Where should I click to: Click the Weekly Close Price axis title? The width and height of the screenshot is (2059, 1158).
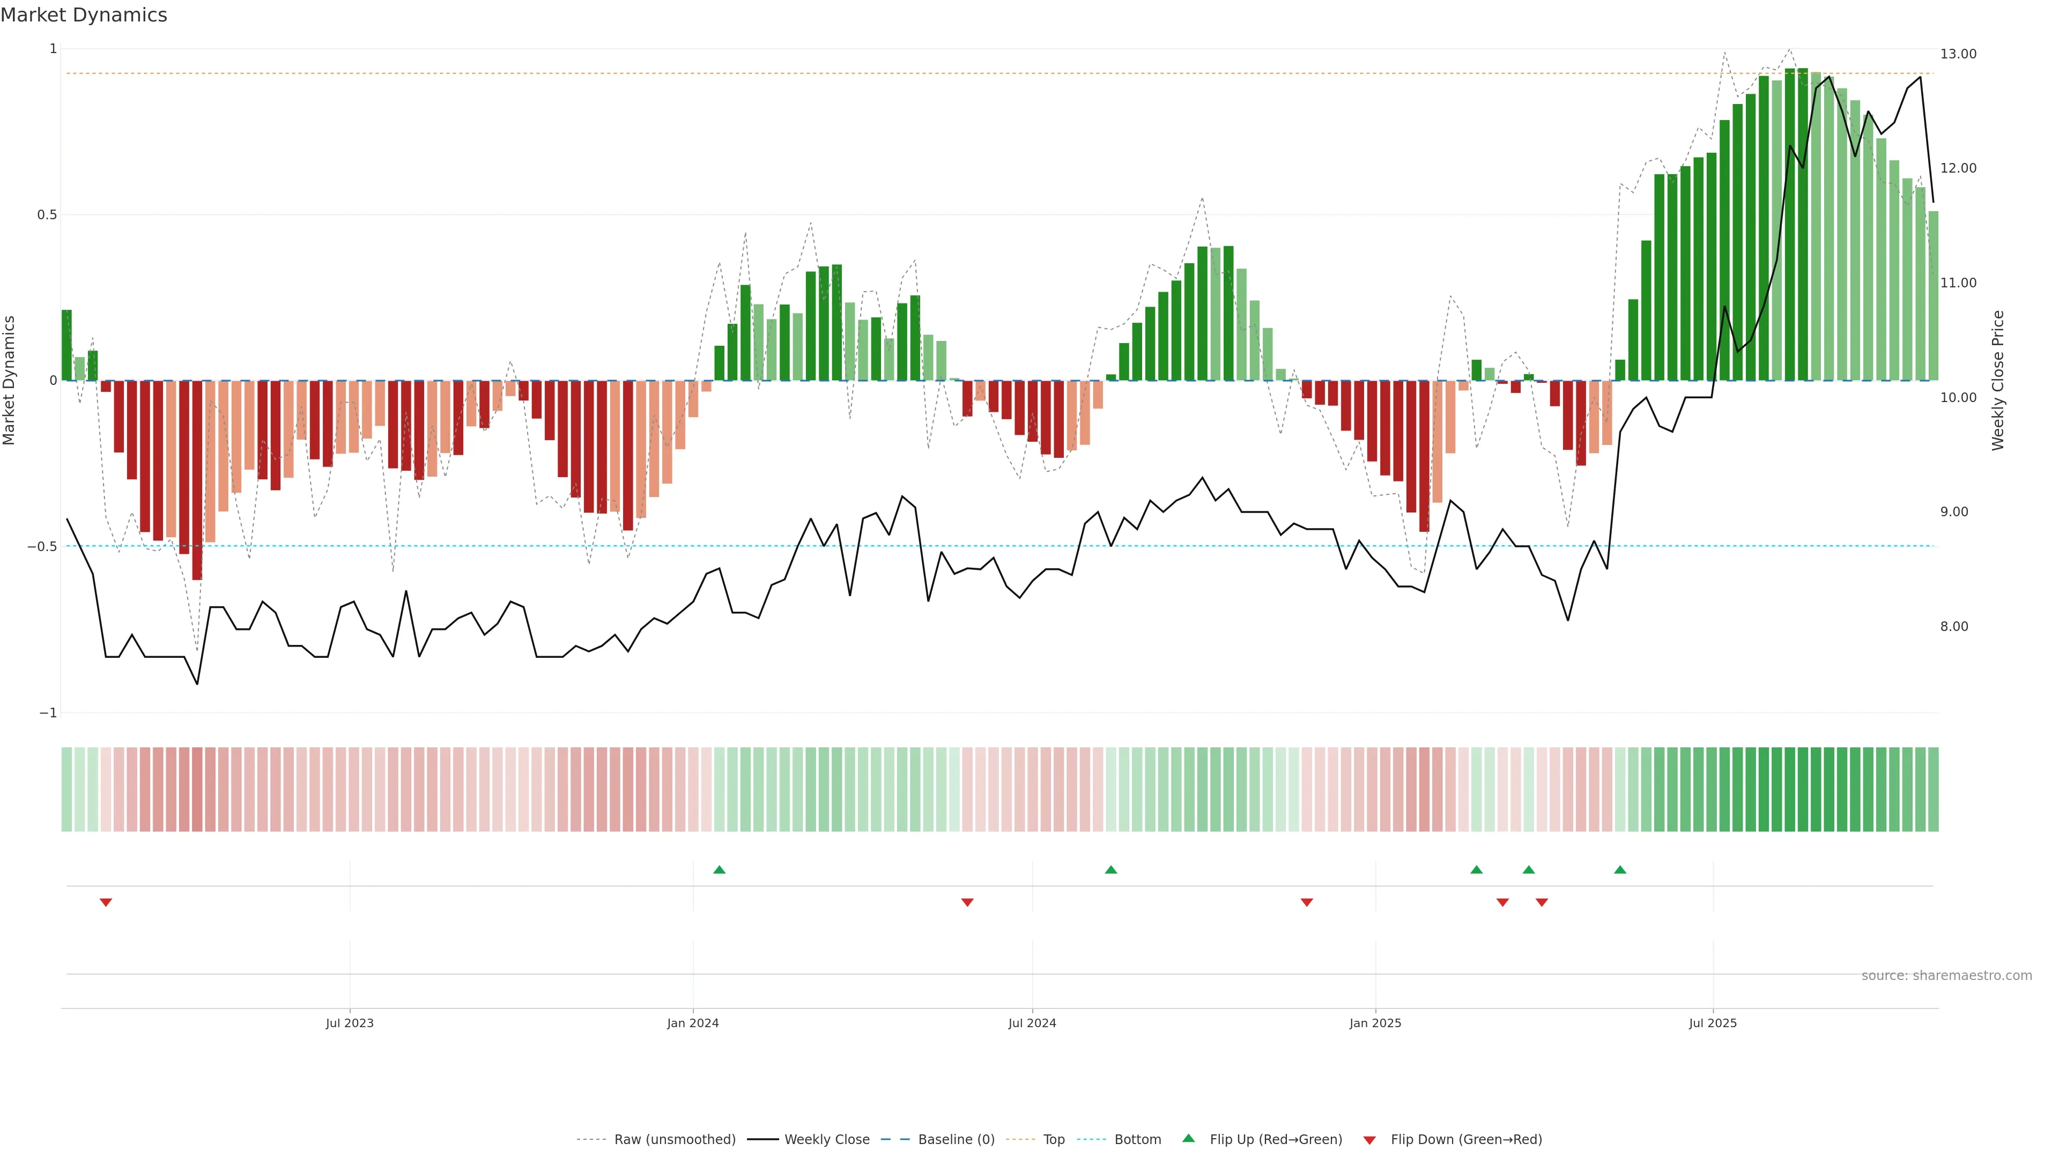pyautogui.click(x=1998, y=381)
